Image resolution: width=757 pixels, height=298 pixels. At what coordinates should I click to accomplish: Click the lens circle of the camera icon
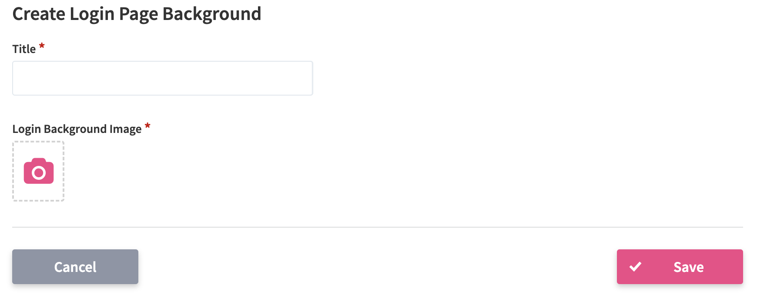tap(39, 173)
